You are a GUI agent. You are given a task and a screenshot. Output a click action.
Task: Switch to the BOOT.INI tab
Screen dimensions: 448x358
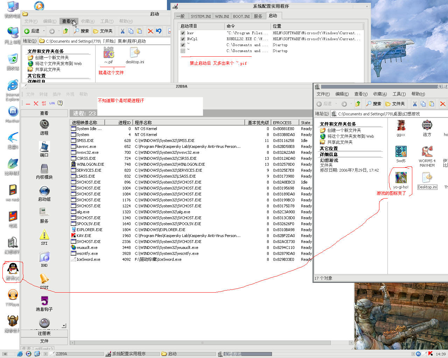pos(241,16)
